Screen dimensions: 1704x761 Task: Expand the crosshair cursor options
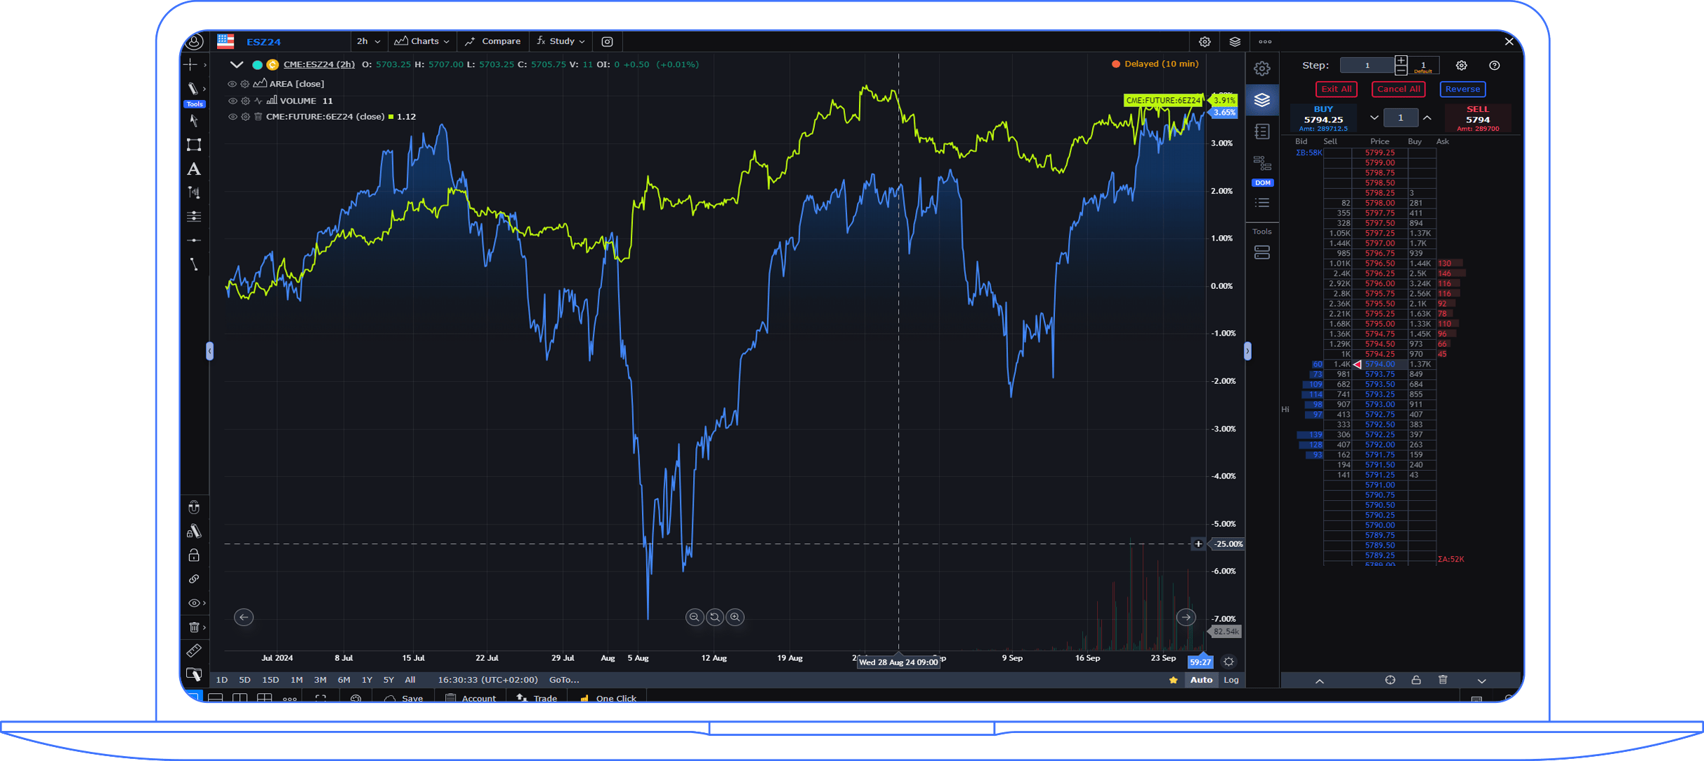coord(204,65)
